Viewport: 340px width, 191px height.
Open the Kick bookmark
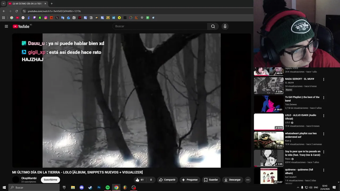40,18
